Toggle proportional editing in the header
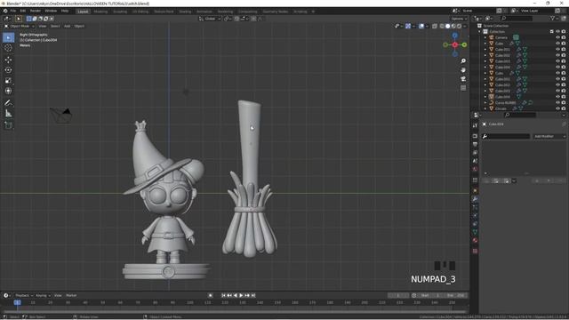569x320 pixels. tap(253, 19)
